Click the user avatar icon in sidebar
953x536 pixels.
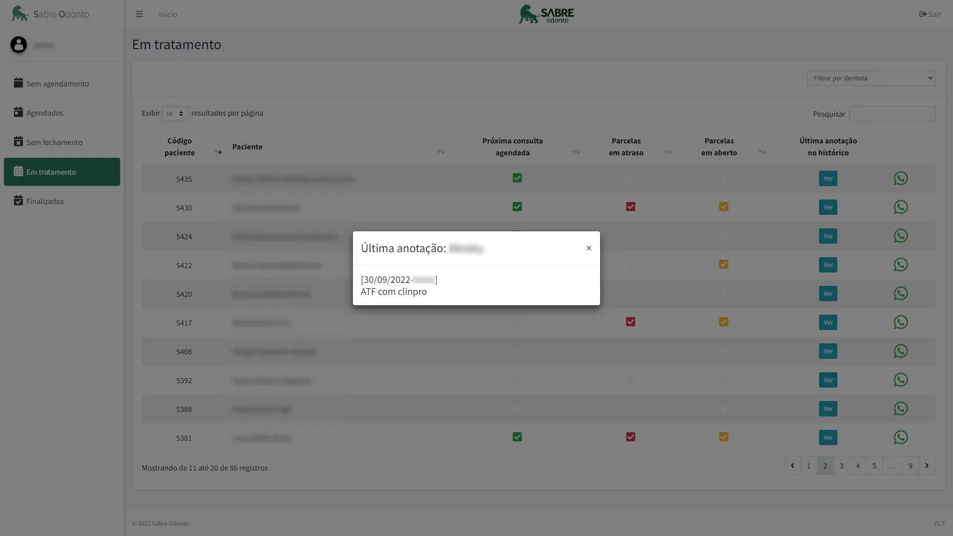click(18, 45)
